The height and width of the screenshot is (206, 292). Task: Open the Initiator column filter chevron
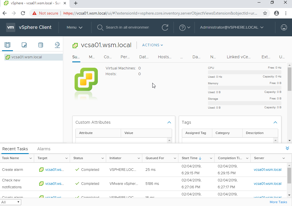(x=139, y=158)
